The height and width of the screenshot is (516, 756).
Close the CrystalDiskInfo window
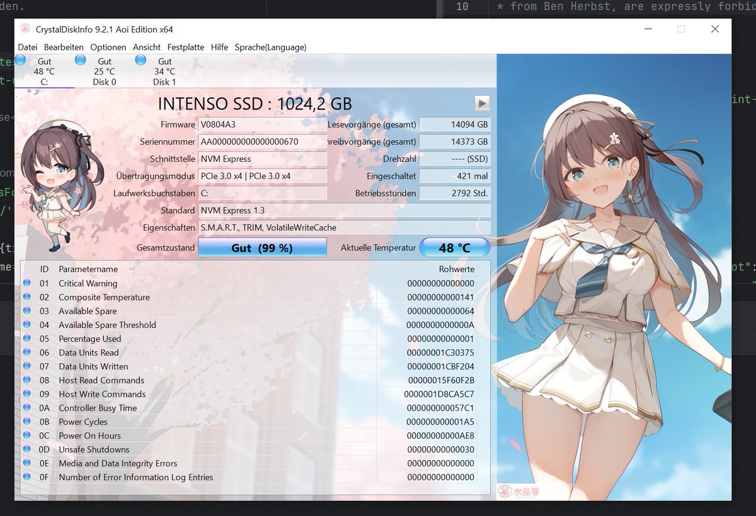click(715, 29)
